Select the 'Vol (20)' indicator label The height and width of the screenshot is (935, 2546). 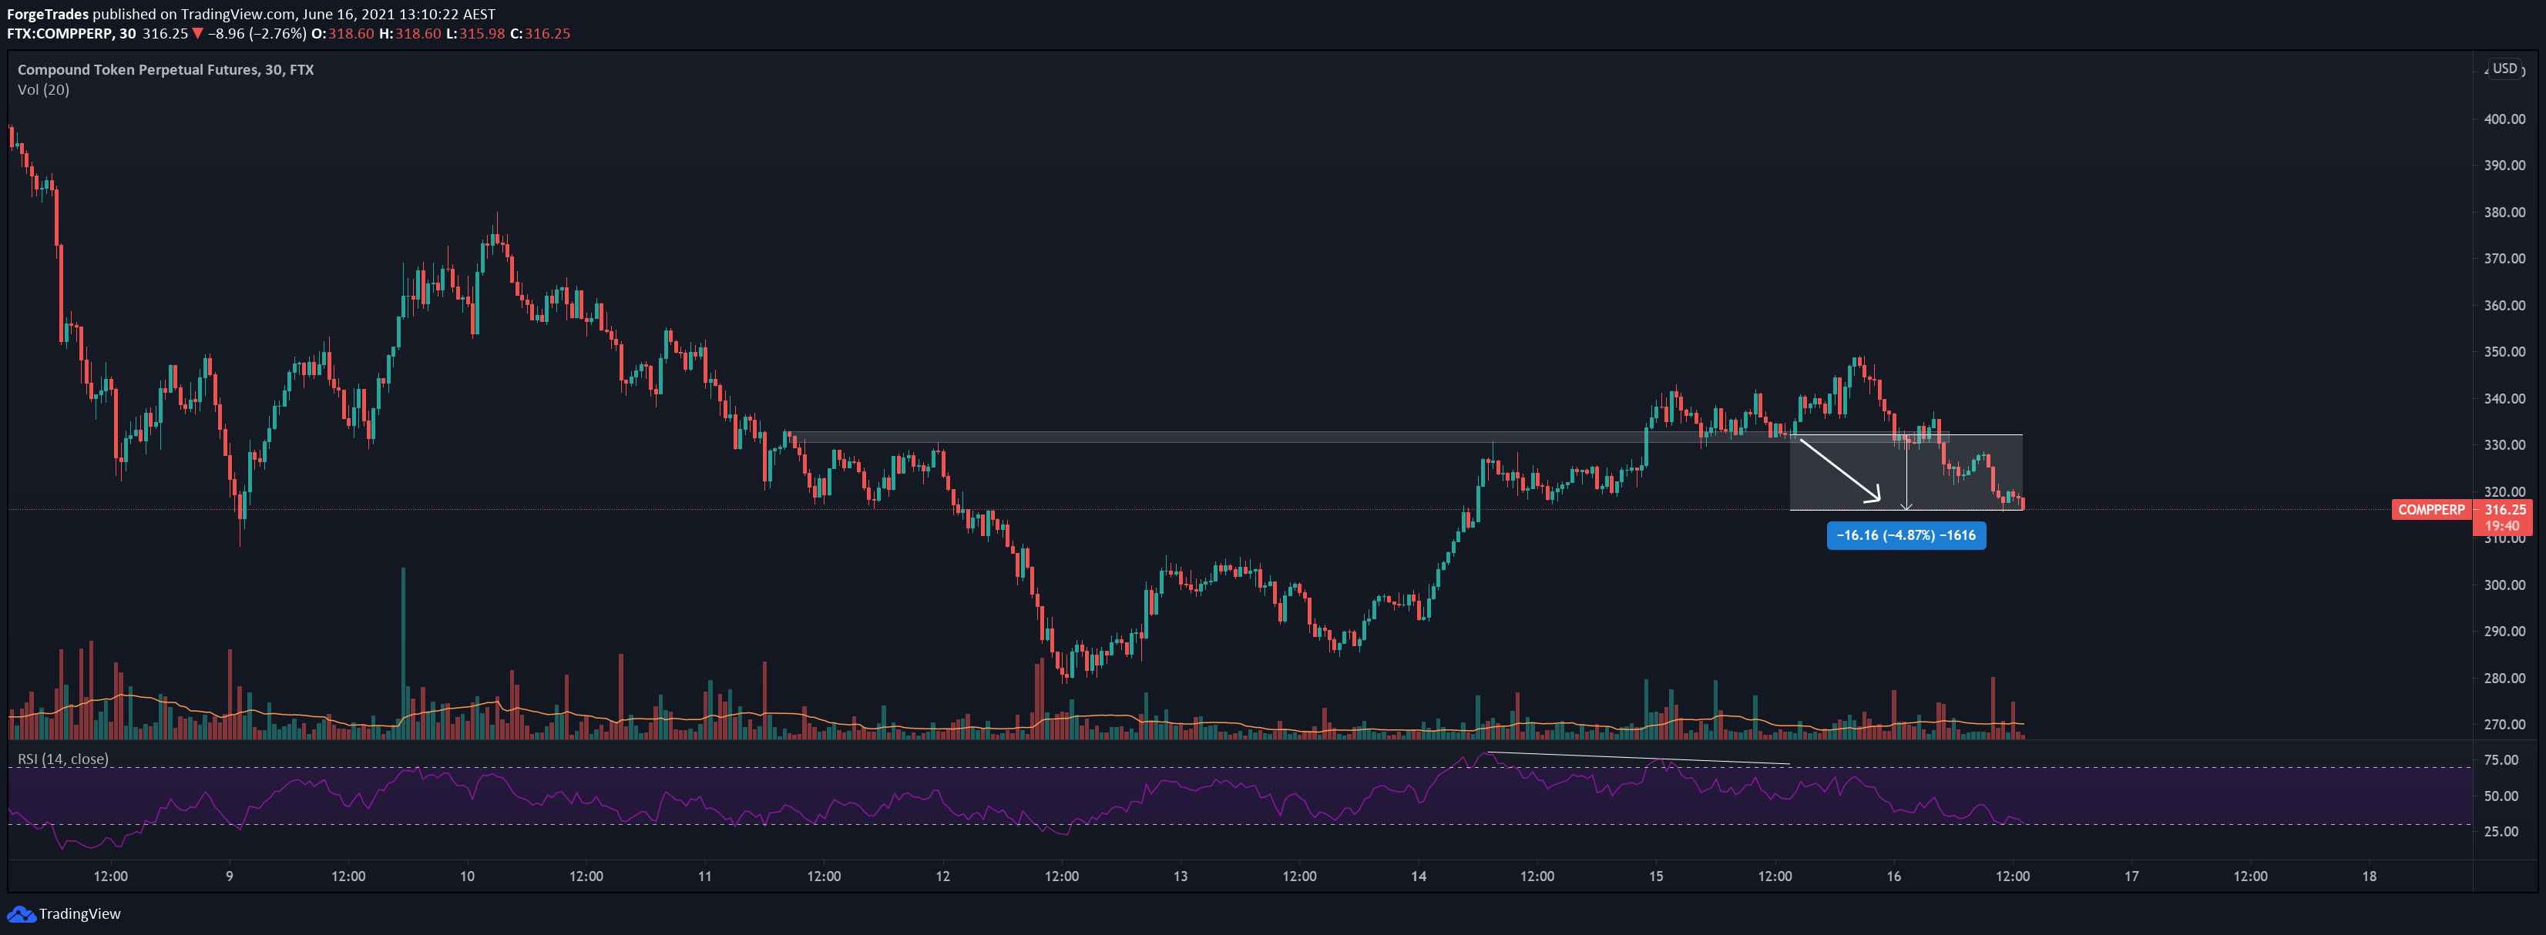point(43,90)
